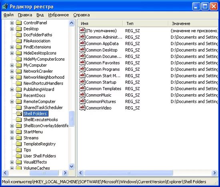This screenshot has height=187, width=220.
Task: Open the Вид menu
Action: click(40, 15)
